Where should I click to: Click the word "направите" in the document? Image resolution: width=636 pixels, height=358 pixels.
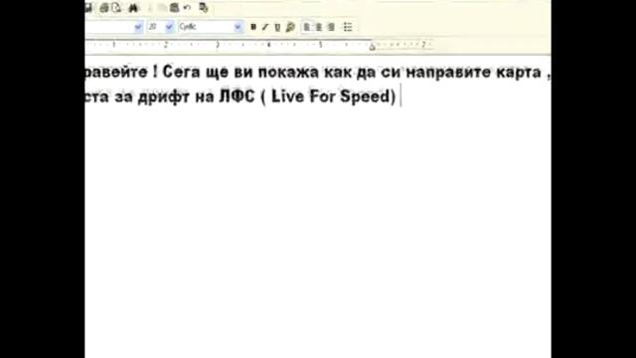(x=448, y=73)
